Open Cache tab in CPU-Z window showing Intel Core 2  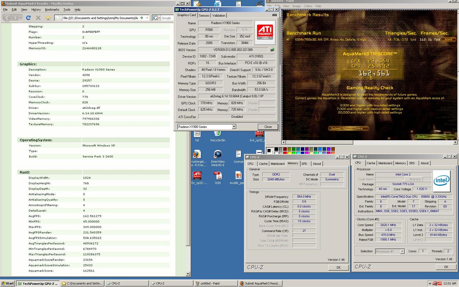pos(371,163)
